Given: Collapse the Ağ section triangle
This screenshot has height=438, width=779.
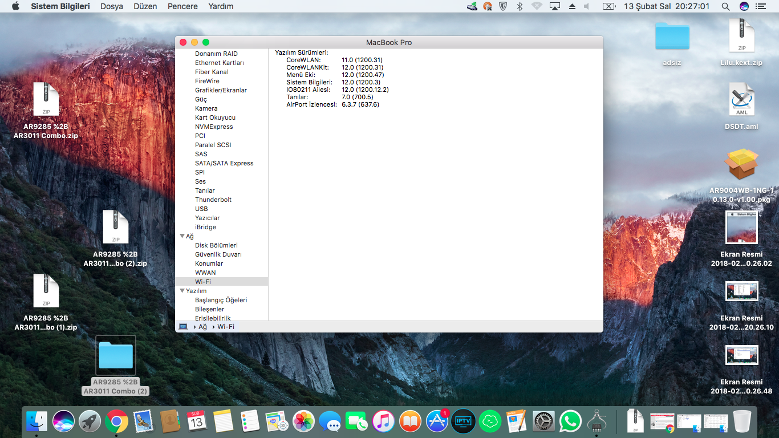Looking at the screenshot, I should (182, 236).
